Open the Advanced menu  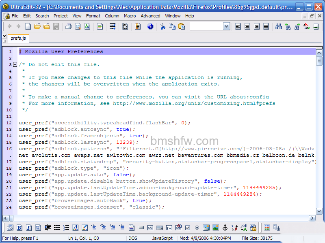150,16
